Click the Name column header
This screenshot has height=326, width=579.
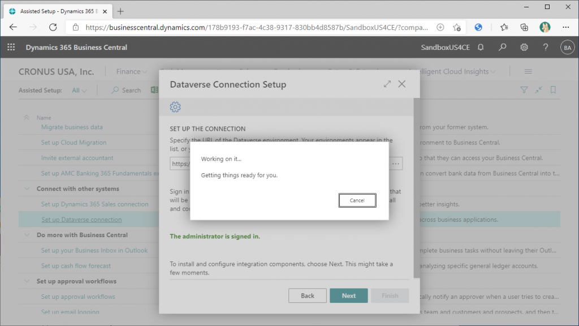click(x=44, y=118)
